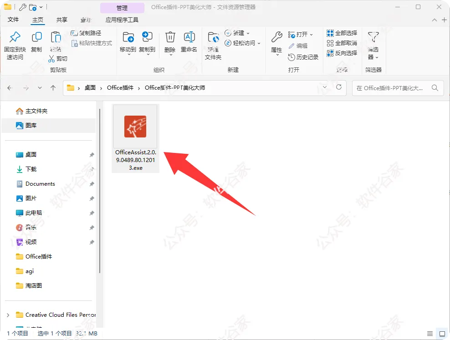
Task: Open the 轻松访问 easy access dropdown
Action: (242, 43)
